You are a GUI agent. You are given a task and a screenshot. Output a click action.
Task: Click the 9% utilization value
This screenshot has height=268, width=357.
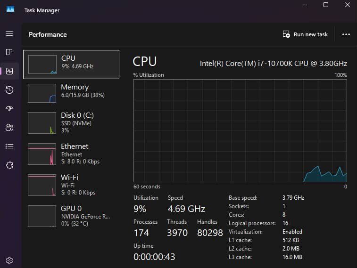140,209
